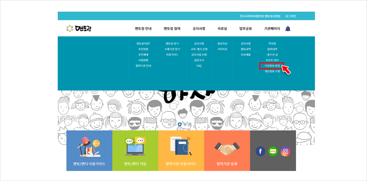367x181 pixels.
Task: Open the 협력기관 등록 handshake tile
Action: click(x=227, y=150)
